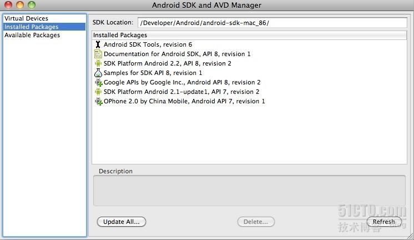Click the OPhone 2.0 package icon

(x=98, y=101)
